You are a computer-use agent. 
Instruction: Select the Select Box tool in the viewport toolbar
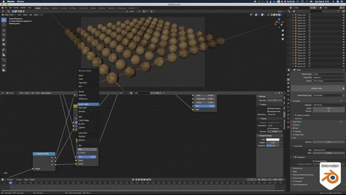(4, 20)
